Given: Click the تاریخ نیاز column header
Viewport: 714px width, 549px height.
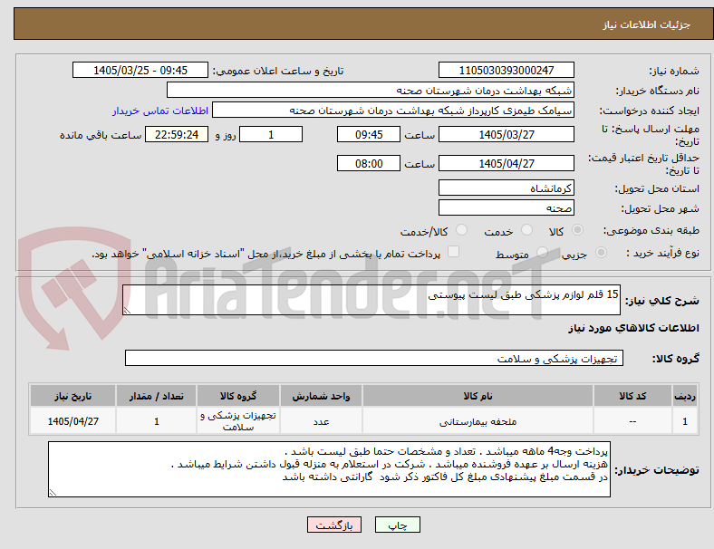Looking at the screenshot, I should click(72, 396).
